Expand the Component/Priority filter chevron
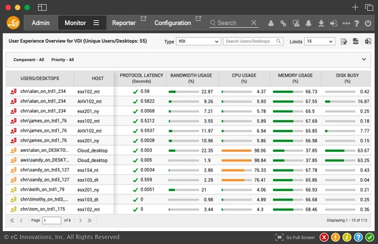378x244 pixels. (364, 60)
